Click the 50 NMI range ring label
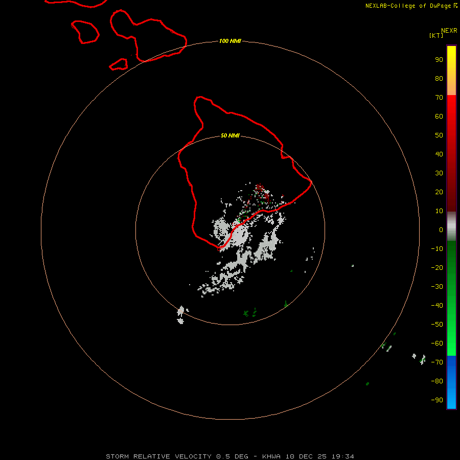This screenshot has width=460, height=460. click(x=230, y=135)
